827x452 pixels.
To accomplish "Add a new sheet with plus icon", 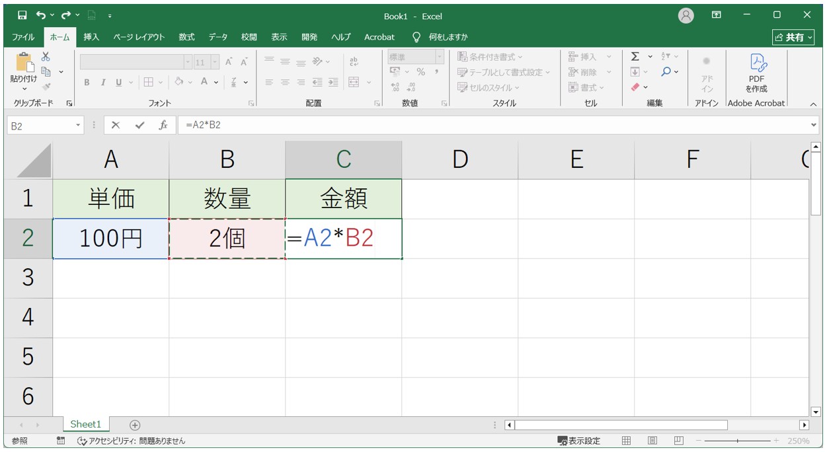I will click(x=135, y=425).
